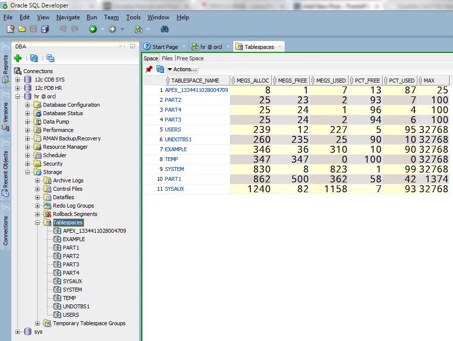Open the Navigate menu
The image size is (453, 341).
click(x=68, y=17)
